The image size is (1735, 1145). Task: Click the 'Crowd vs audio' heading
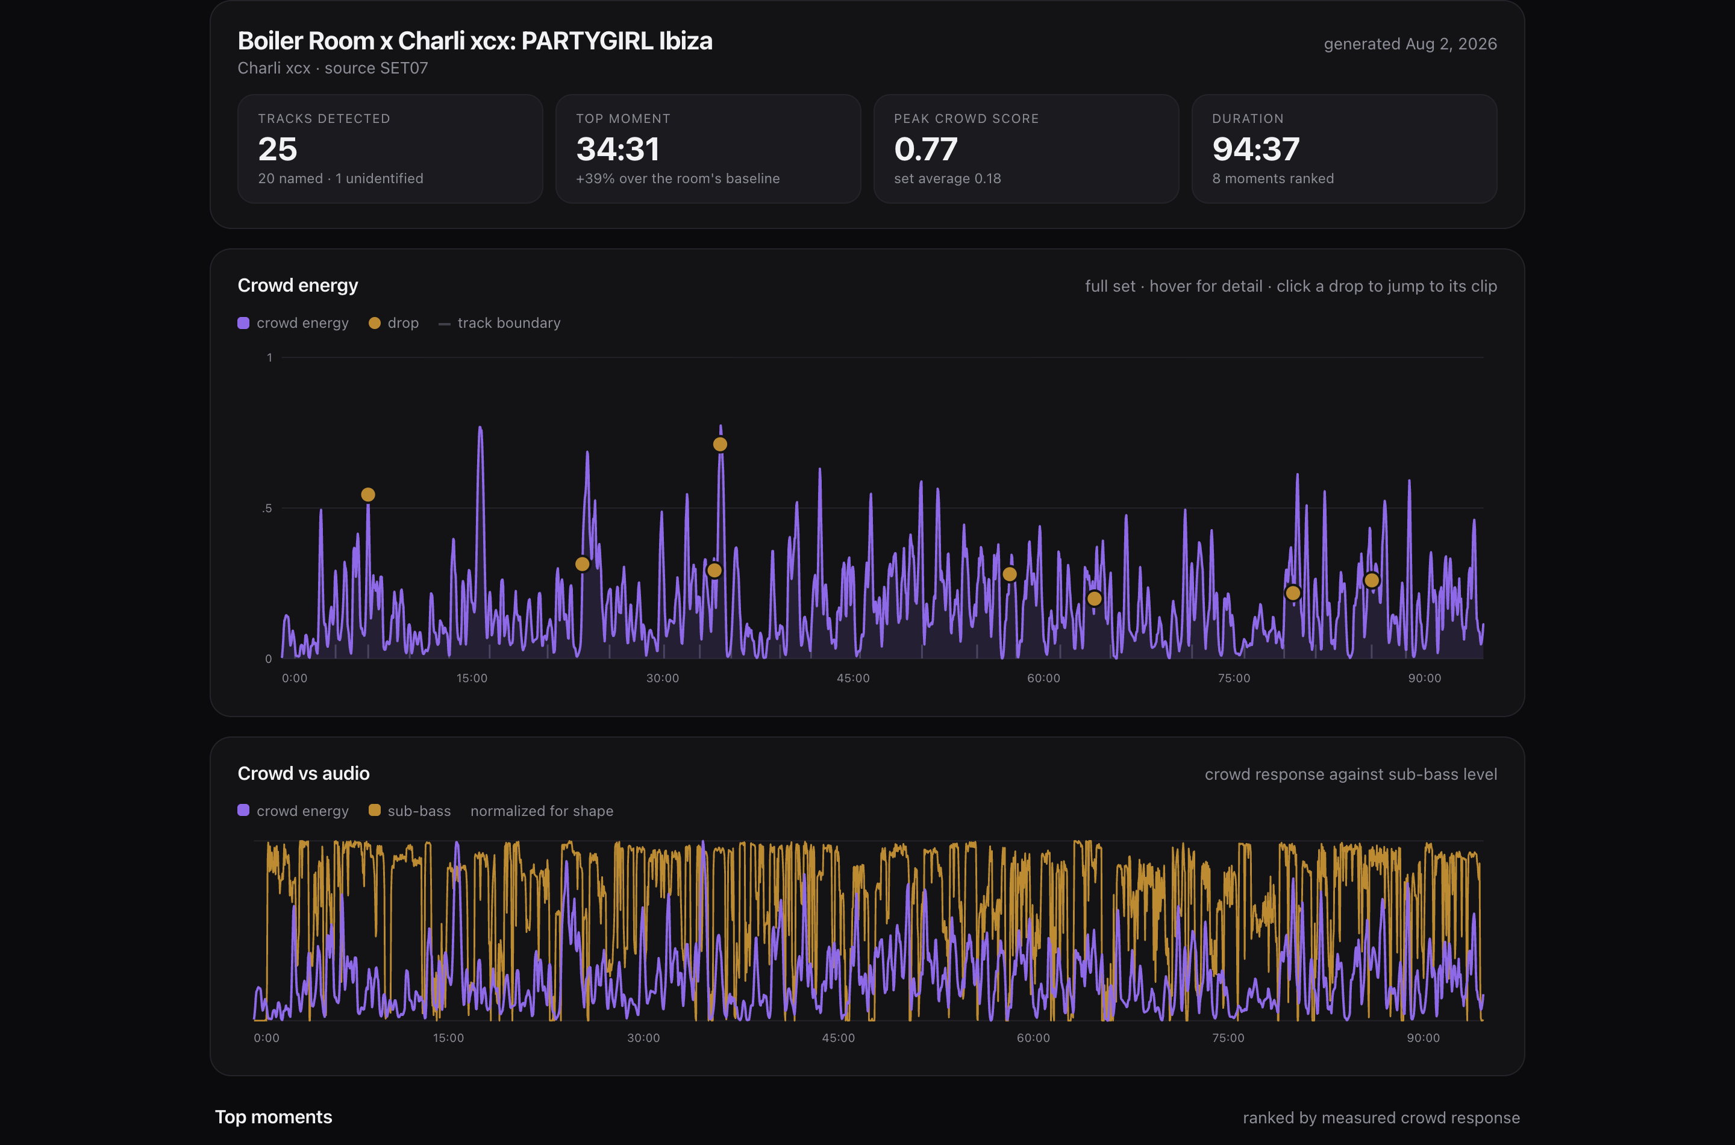304,773
